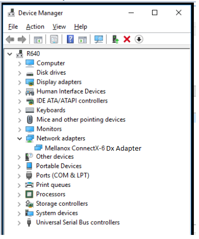Screen dimensions: 199x239
Task: Expand the Disk drives category
Action: pos(19,73)
